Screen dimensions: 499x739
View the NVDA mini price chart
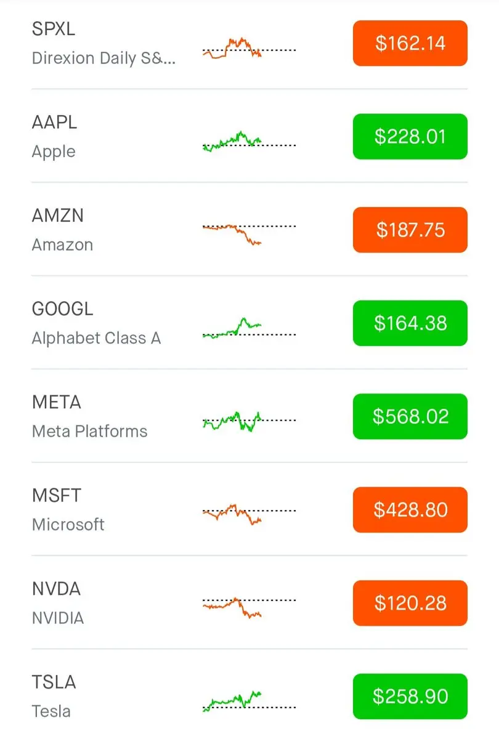(249, 607)
